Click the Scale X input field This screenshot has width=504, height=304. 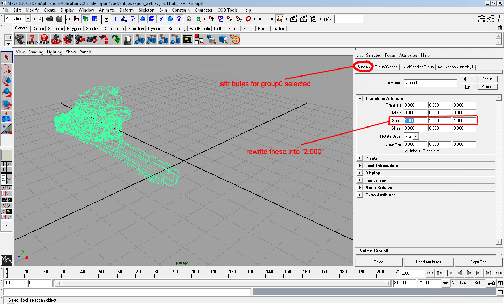tap(415, 121)
